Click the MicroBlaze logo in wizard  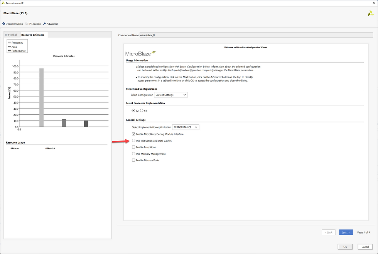click(140, 53)
